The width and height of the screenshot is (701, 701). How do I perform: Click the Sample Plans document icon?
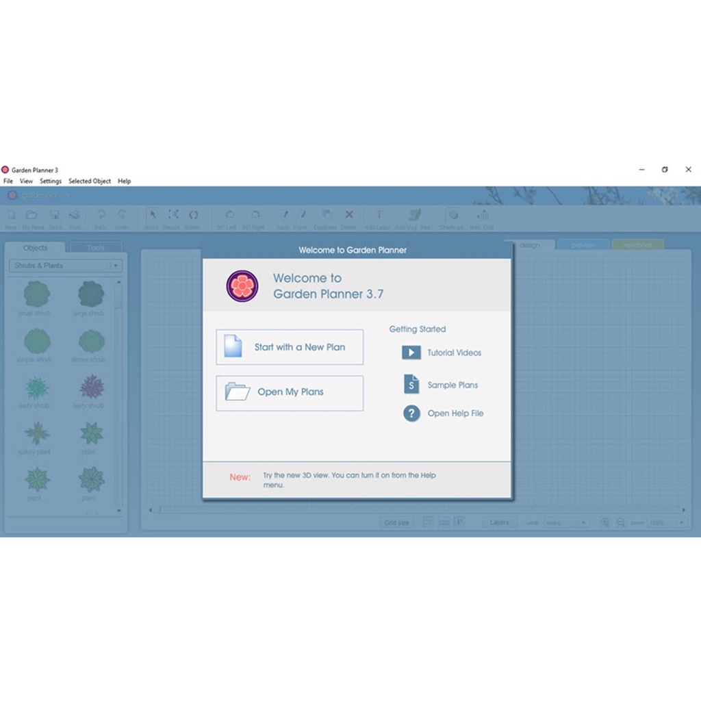411,384
